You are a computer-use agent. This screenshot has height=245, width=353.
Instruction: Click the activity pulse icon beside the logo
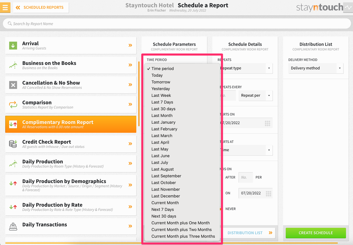point(348,7)
